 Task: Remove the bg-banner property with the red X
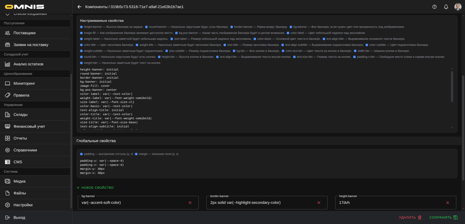point(190,203)
